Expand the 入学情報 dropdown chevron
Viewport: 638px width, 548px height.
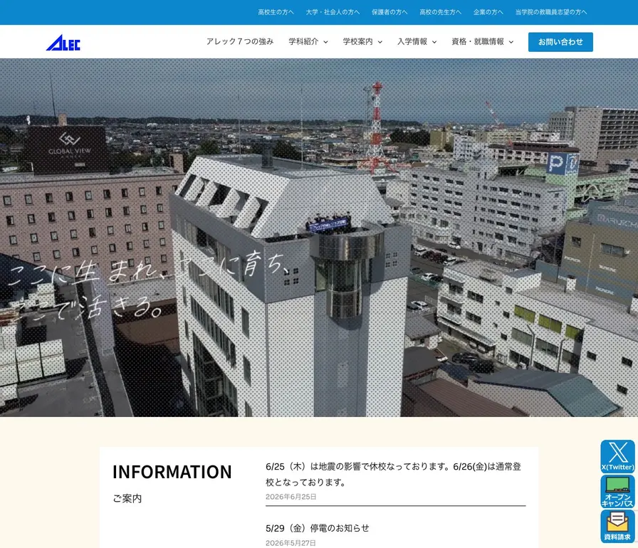pyautogui.click(x=434, y=42)
